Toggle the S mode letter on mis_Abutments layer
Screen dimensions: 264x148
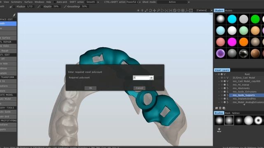coord(227,88)
